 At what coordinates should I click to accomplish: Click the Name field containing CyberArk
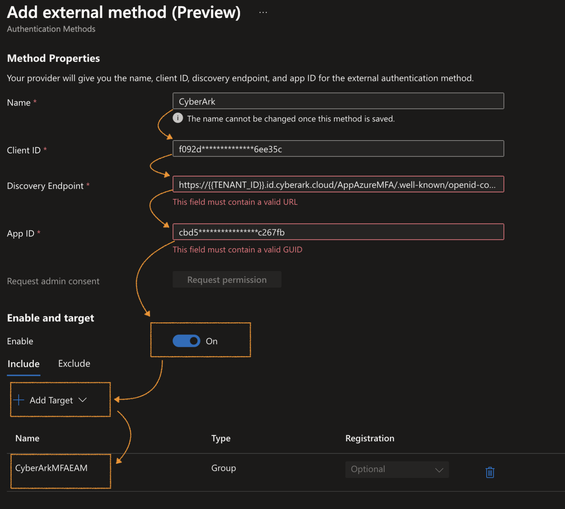pyautogui.click(x=338, y=101)
